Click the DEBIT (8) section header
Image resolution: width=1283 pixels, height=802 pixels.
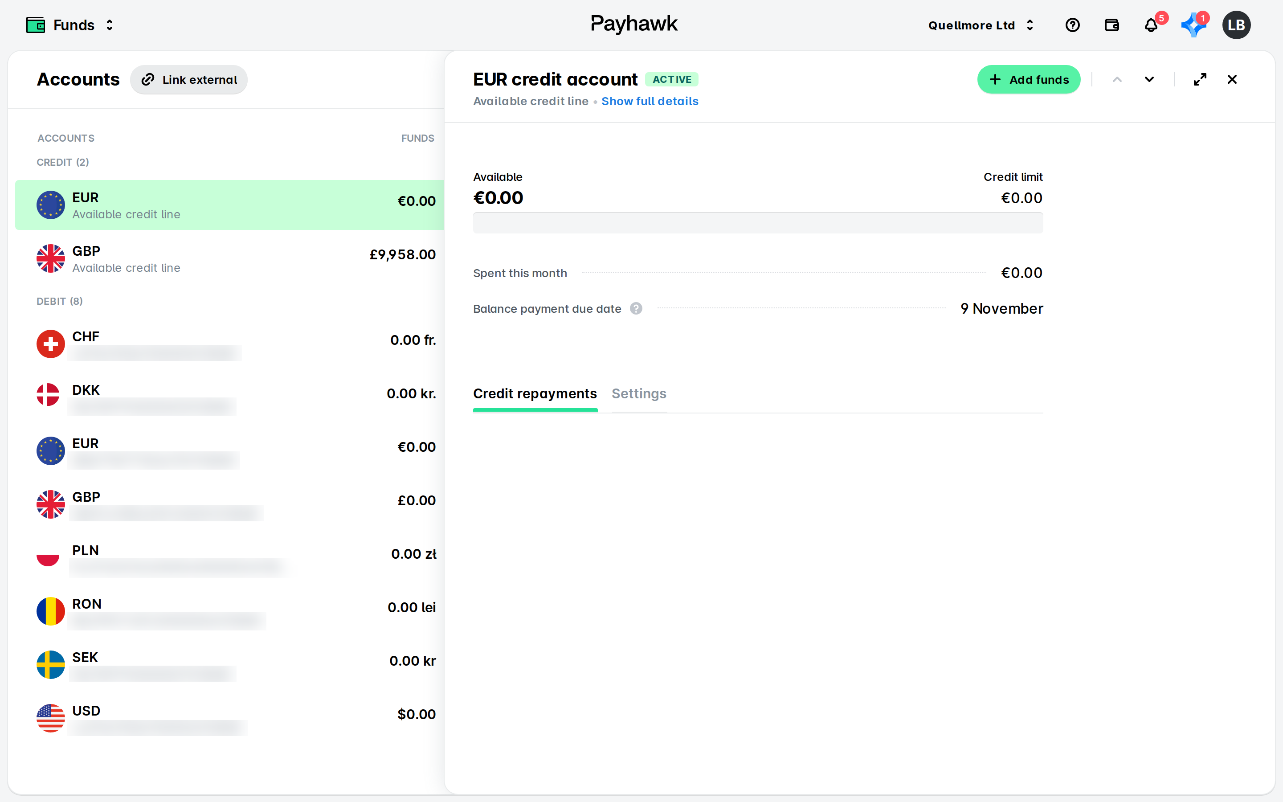[x=59, y=301]
